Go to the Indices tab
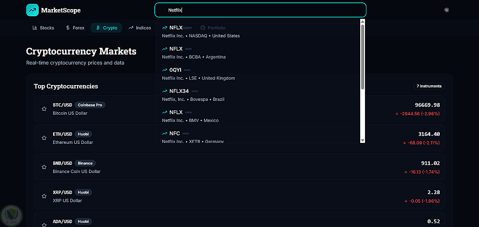Viewport: 479px width, 227px height. (x=139, y=28)
